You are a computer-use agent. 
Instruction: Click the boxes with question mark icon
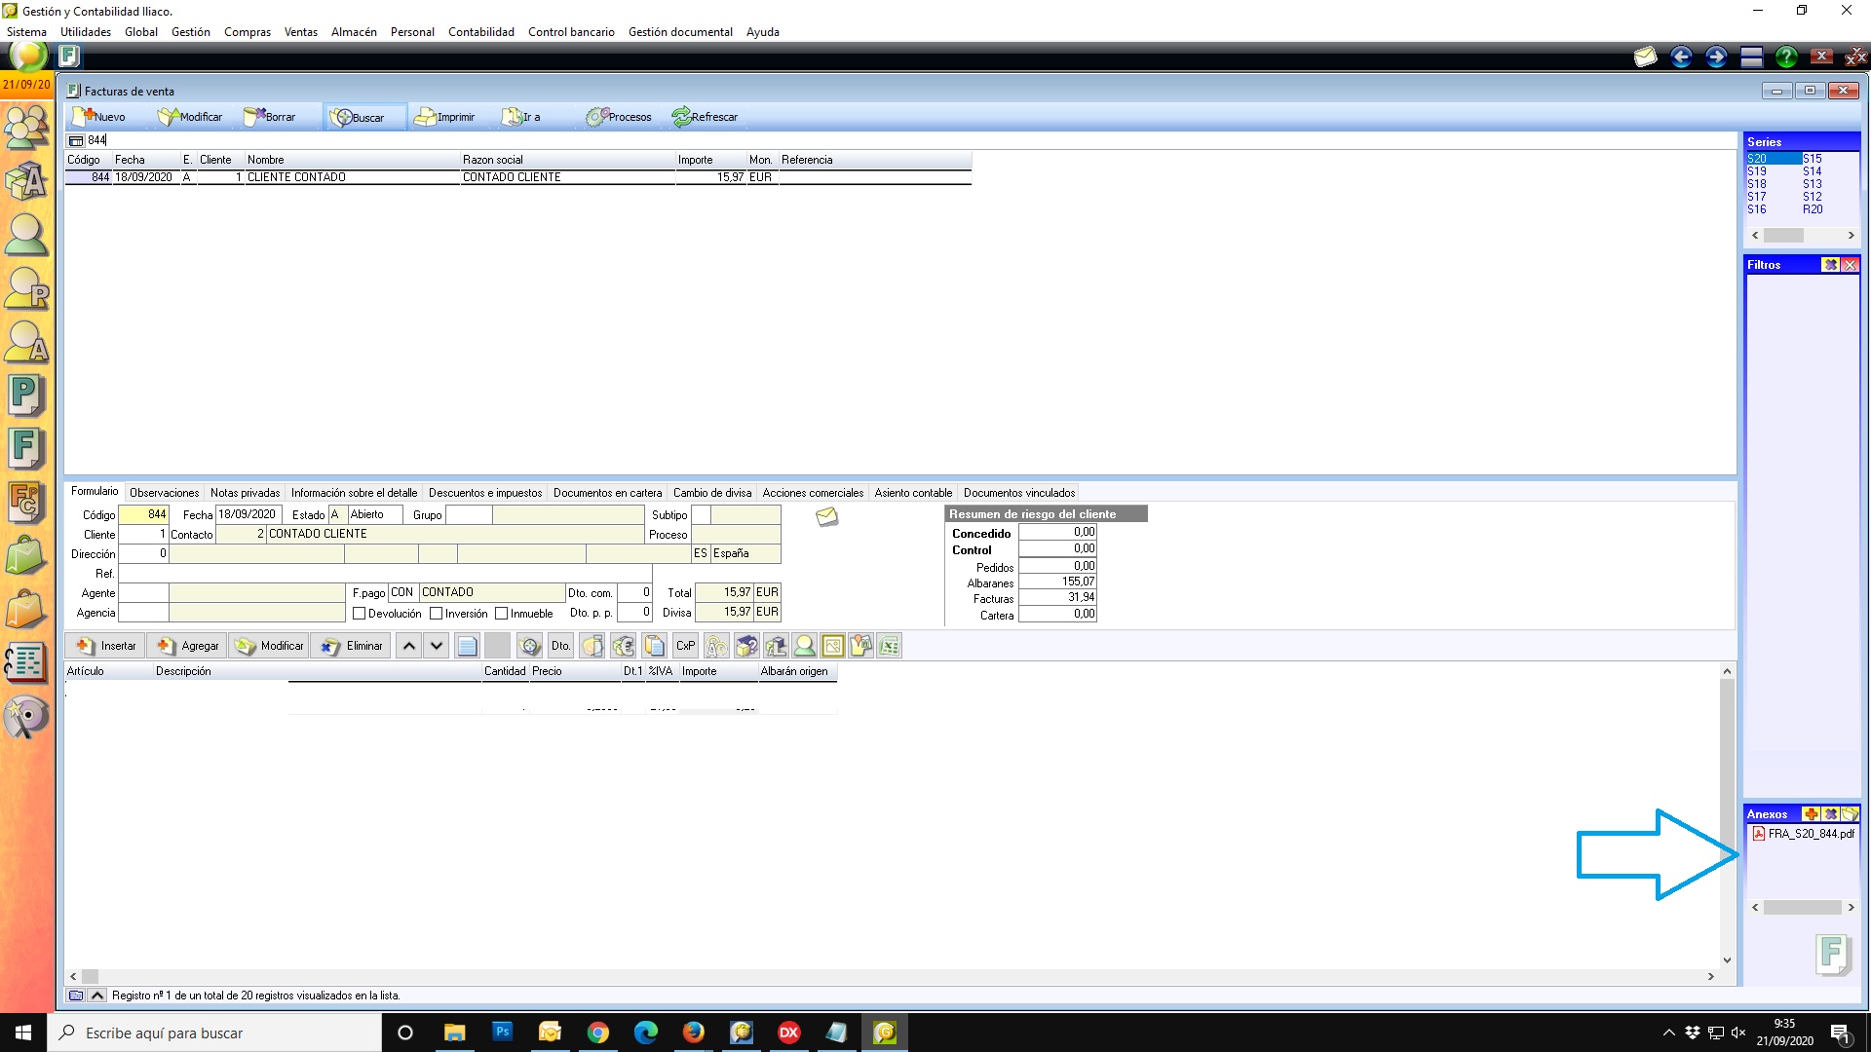click(x=746, y=646)
